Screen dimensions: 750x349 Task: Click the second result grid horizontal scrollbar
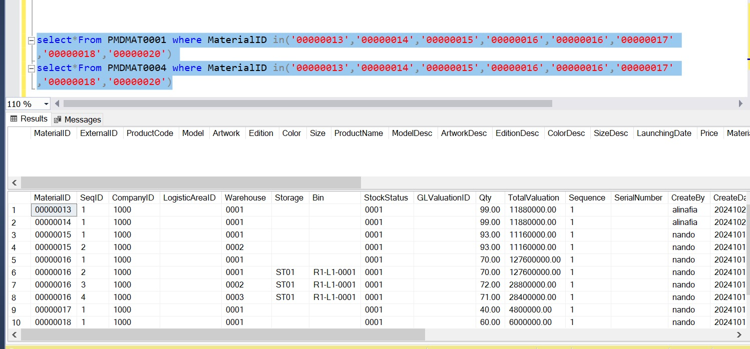(223, 334)
